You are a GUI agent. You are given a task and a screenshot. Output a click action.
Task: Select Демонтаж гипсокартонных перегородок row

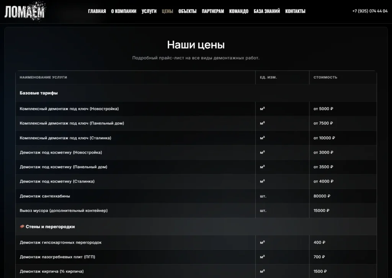pos(196,242)
